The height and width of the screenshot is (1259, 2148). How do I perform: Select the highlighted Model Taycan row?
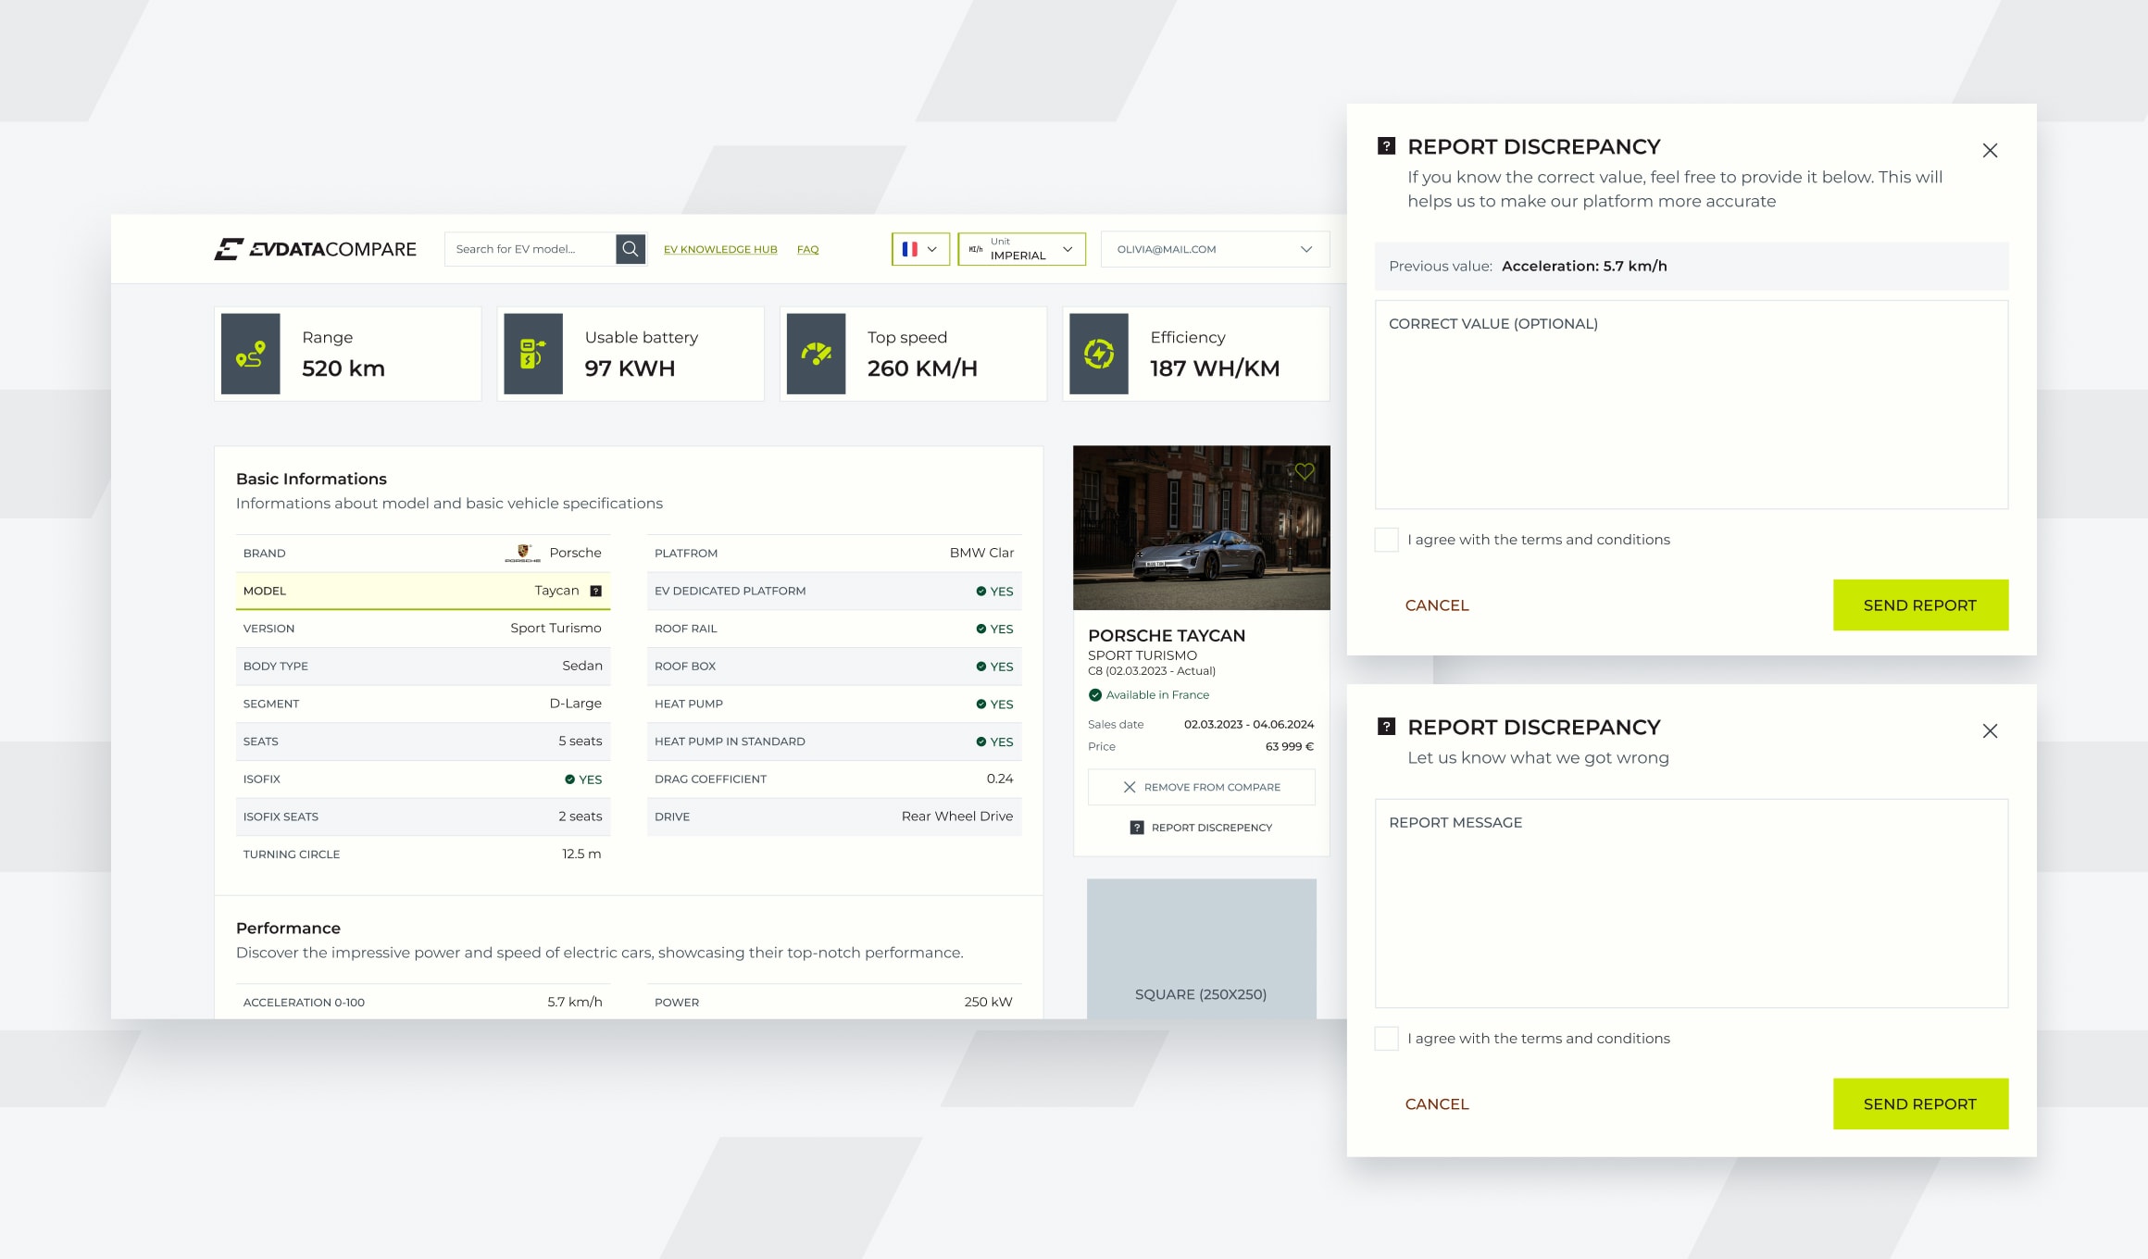coord(423,591)
